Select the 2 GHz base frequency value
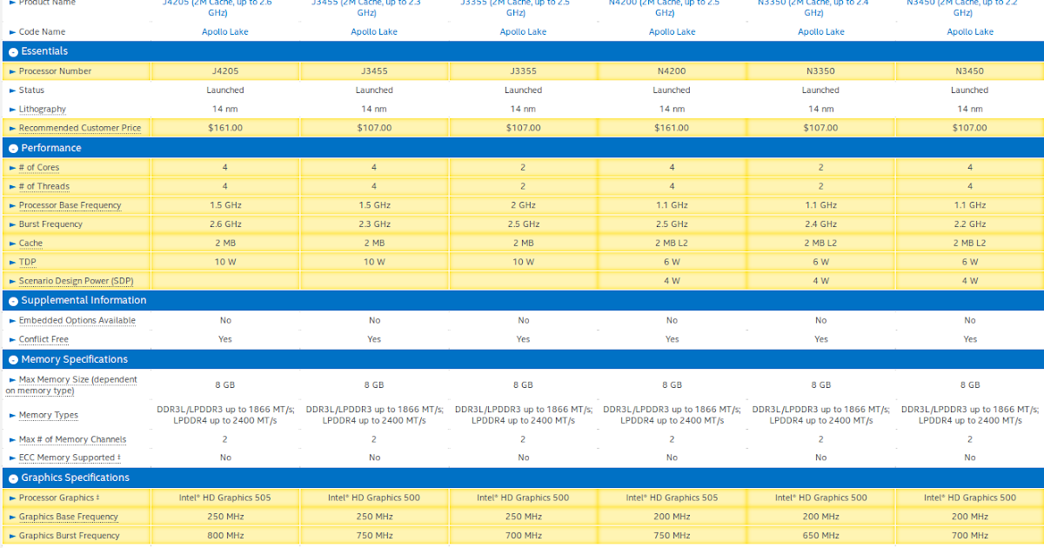1044x548 pixels. [x=523, y=206]
